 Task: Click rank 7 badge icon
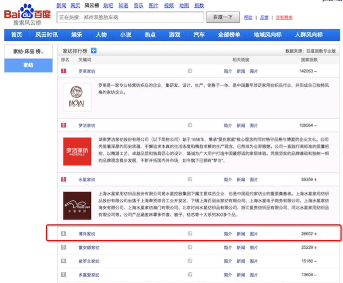[x=63, y=274]
